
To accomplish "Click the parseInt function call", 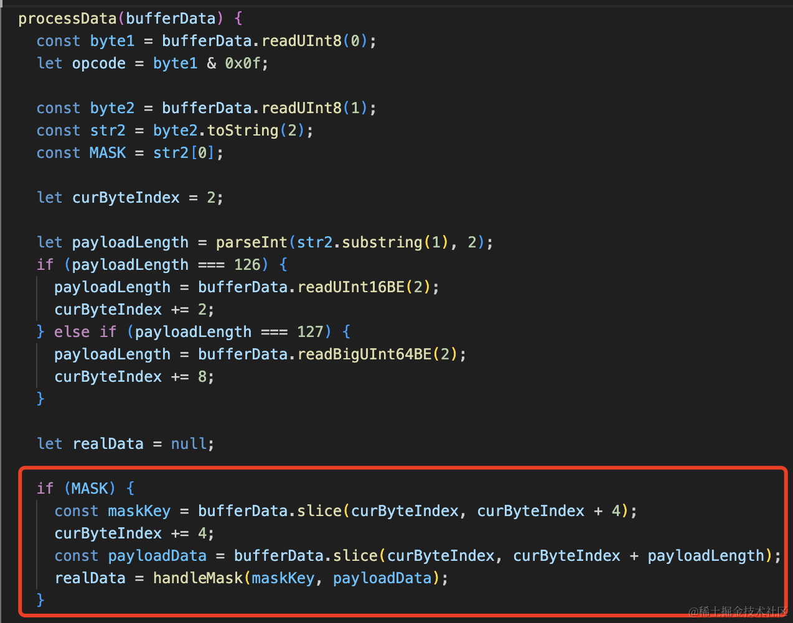I will coord(251,242).
